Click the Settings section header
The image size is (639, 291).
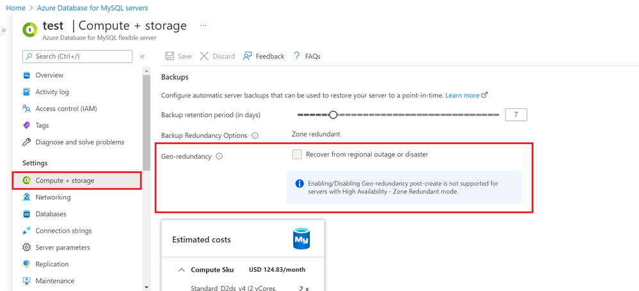(x=35, y=163)
